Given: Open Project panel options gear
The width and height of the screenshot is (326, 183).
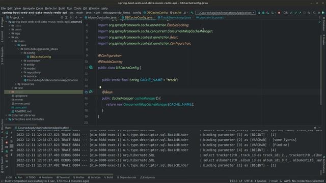Looking at the screenshot, I should tap(76, 18).
